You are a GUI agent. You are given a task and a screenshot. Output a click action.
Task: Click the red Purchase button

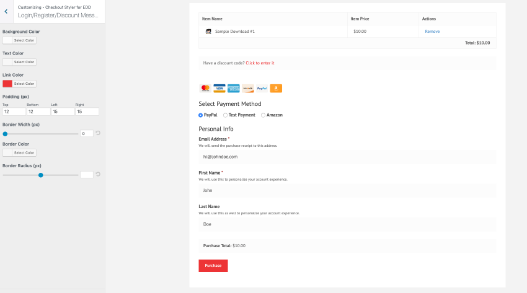[213, 266]
